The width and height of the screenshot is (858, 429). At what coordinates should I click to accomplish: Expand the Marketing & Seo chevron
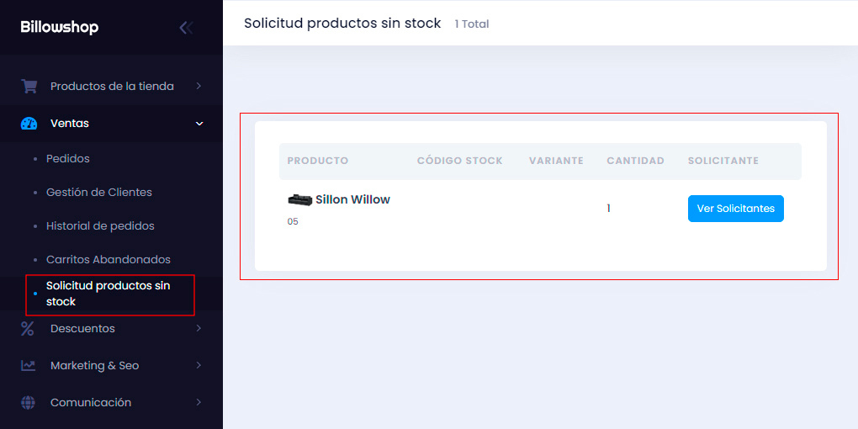pyautogui.click(x=199, y=365)
